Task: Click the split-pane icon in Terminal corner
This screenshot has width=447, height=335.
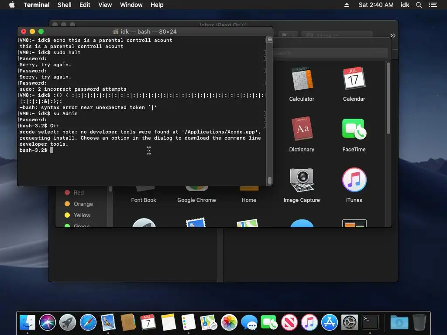Action: click(270, 40)
